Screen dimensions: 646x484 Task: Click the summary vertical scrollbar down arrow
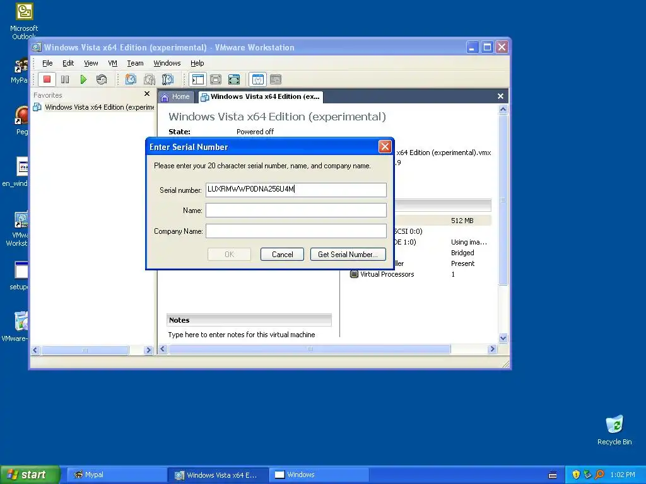(503, 338)
